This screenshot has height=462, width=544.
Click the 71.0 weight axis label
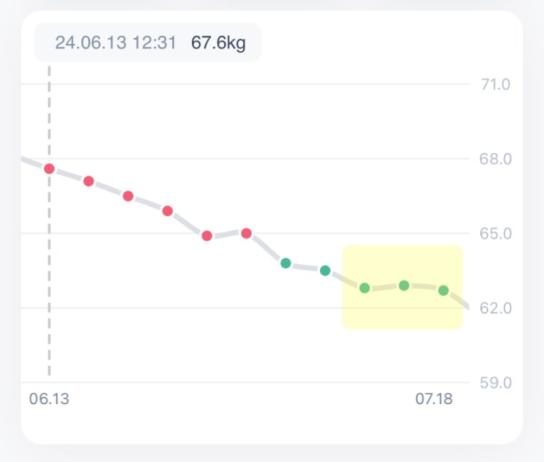495,84
